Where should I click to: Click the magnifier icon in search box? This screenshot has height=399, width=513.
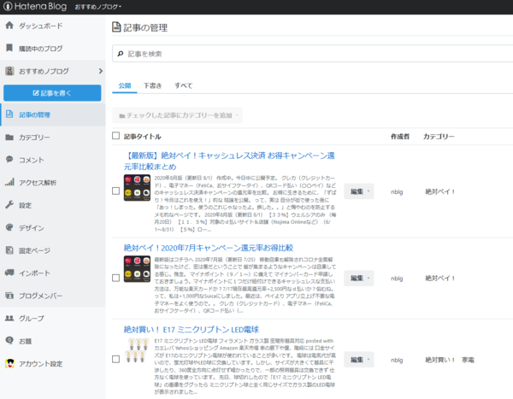121,54
